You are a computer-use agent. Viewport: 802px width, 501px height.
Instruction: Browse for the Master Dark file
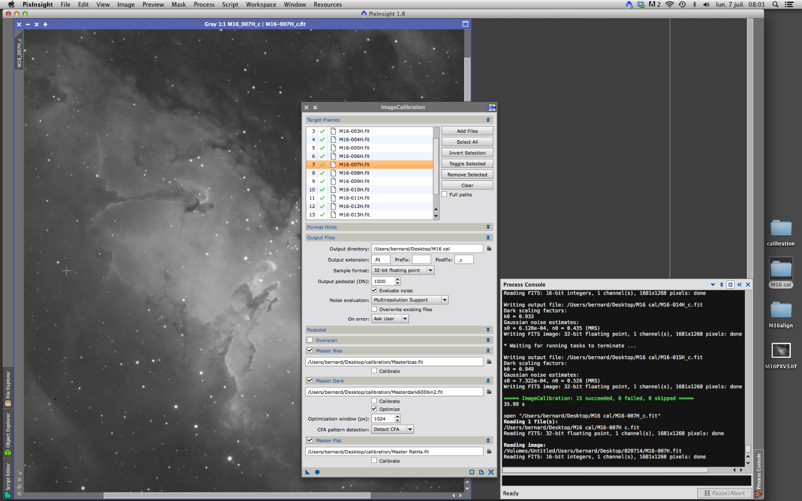[x=489, y=392]
